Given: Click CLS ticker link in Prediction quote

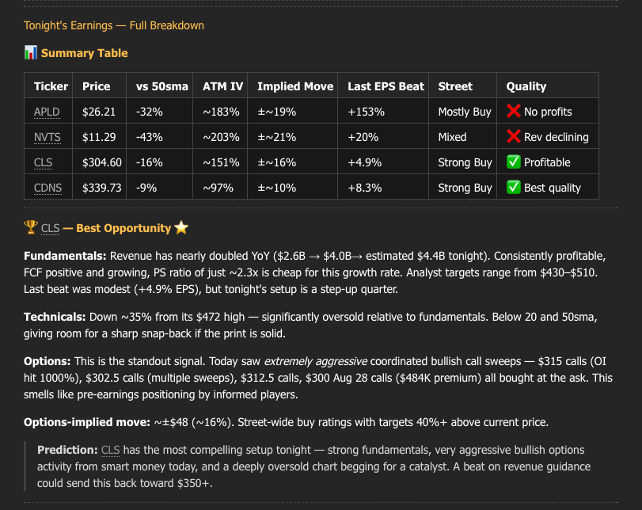Looking at the screenshot, I should (111, 450).
